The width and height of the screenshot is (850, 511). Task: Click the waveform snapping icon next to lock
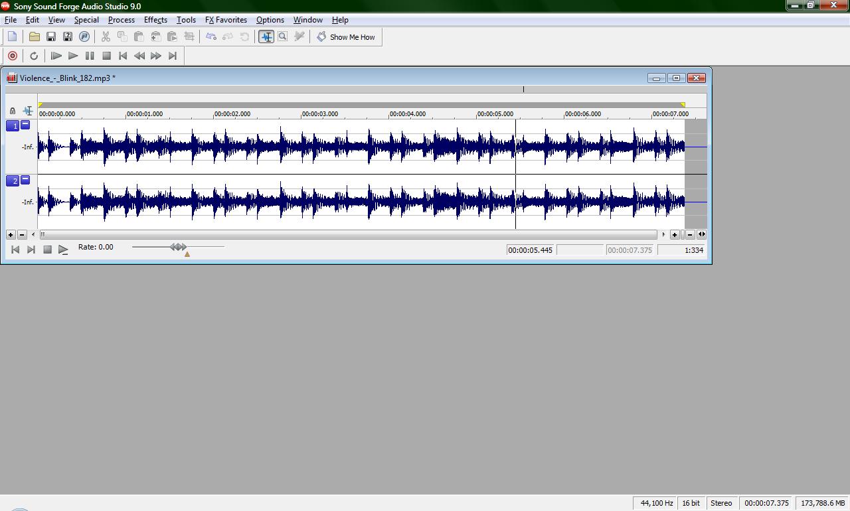click(x=28, y=111)
